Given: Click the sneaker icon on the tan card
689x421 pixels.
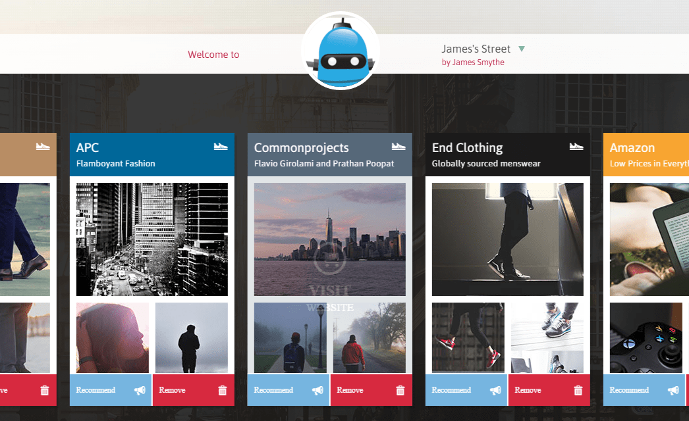Looking at the screenshot, I should pos(43,146).
